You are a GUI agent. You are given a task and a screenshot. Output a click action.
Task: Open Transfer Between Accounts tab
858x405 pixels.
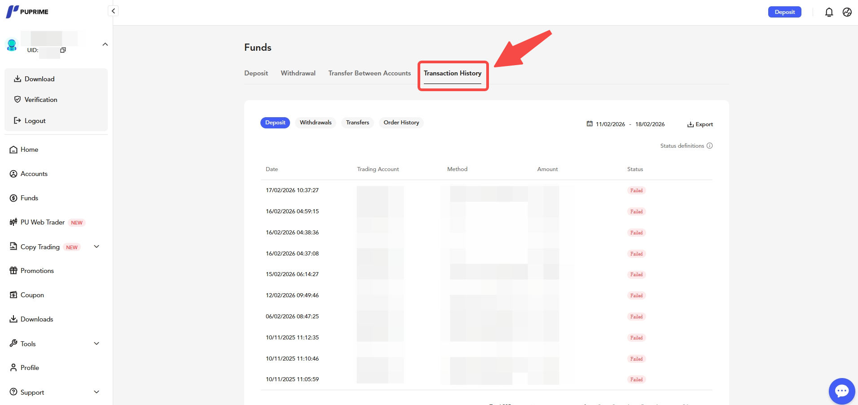(x=369, y=73)
